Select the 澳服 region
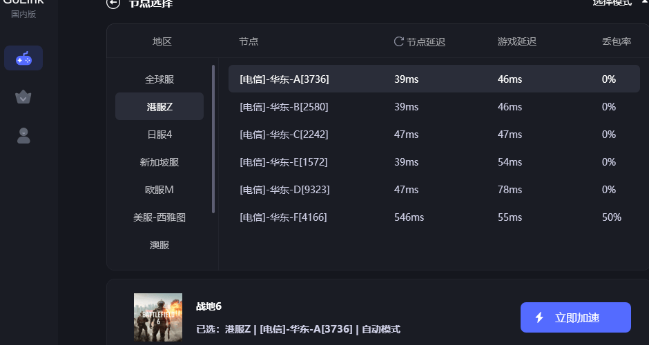The width and height of the screenshot is (649, 345). (159, 245)
